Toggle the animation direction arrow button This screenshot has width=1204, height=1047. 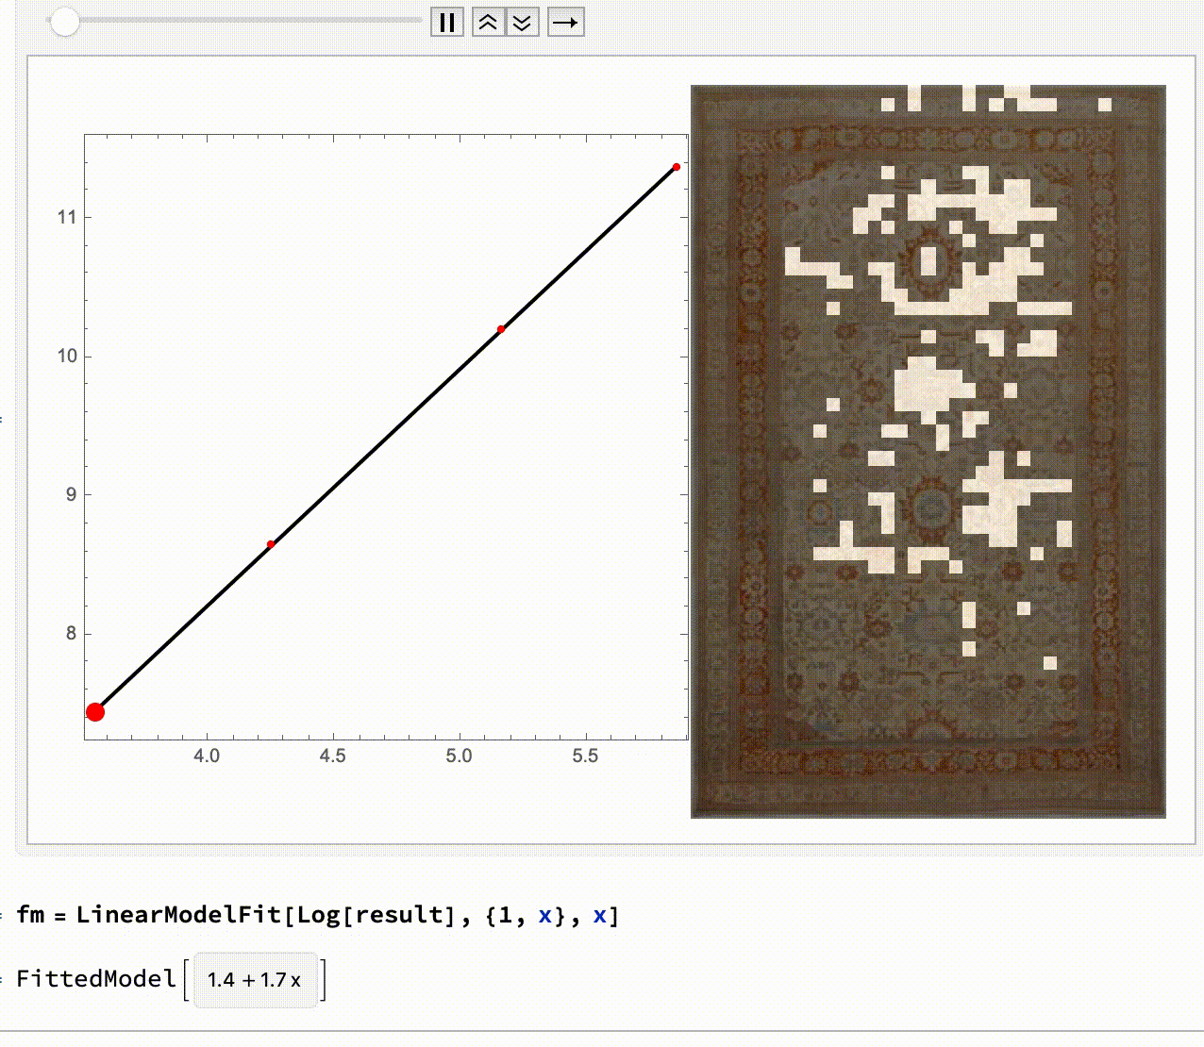[566, 22]
